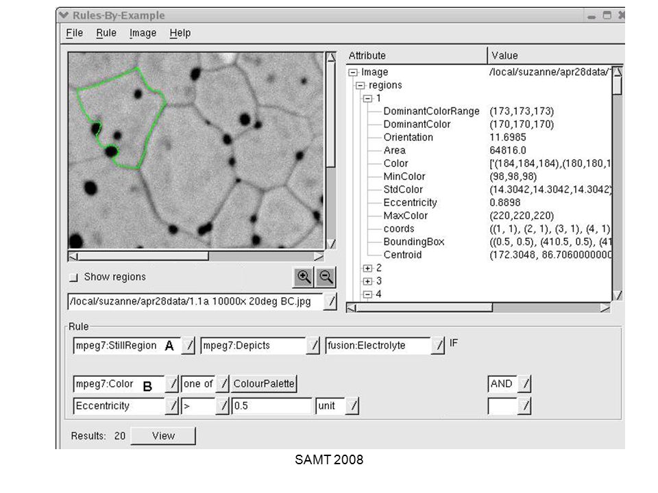Click the attribute tree vertical scrollbar thumb
The image size is (658, 493).
click(x=618, y=86)
